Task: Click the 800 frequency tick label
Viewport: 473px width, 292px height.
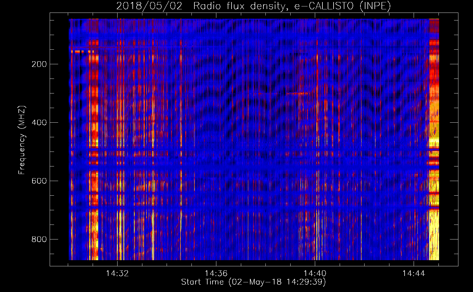Action: coord(39,239)
